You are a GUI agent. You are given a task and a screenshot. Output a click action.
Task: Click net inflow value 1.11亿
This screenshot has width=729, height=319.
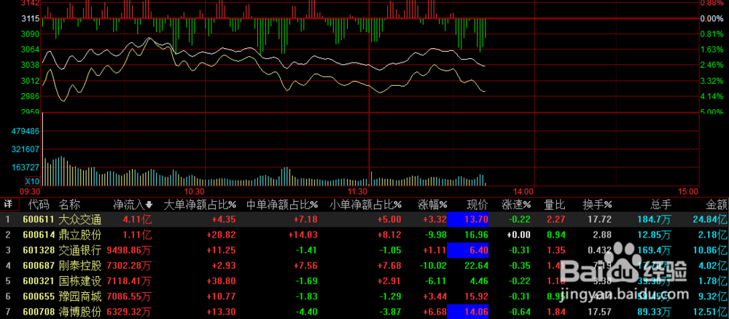coord(137,235)
